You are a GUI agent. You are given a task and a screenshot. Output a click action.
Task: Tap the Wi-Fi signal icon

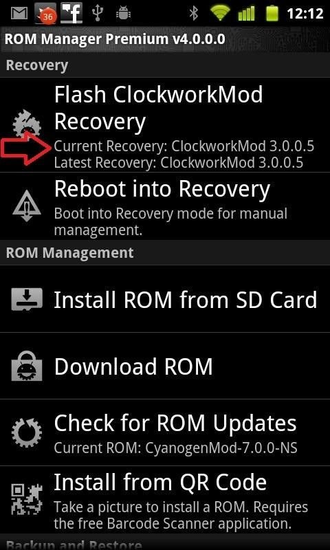[x=220, y=13]
